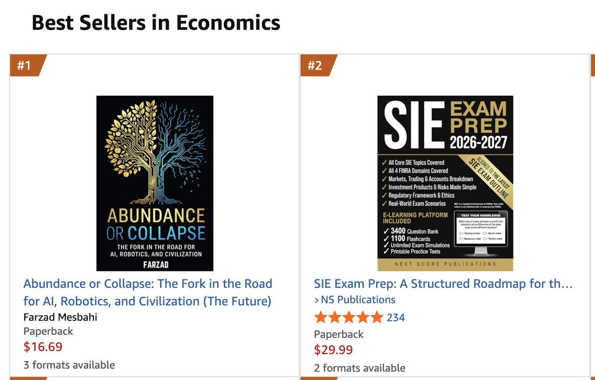The image size is (595, 380).
Task: Click the $29.99 price
Action: (x=333, y=350)
